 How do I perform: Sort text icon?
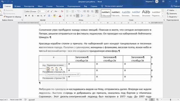[x=93, y=11]
